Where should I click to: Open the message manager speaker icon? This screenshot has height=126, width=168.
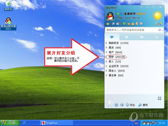[122, 105]
